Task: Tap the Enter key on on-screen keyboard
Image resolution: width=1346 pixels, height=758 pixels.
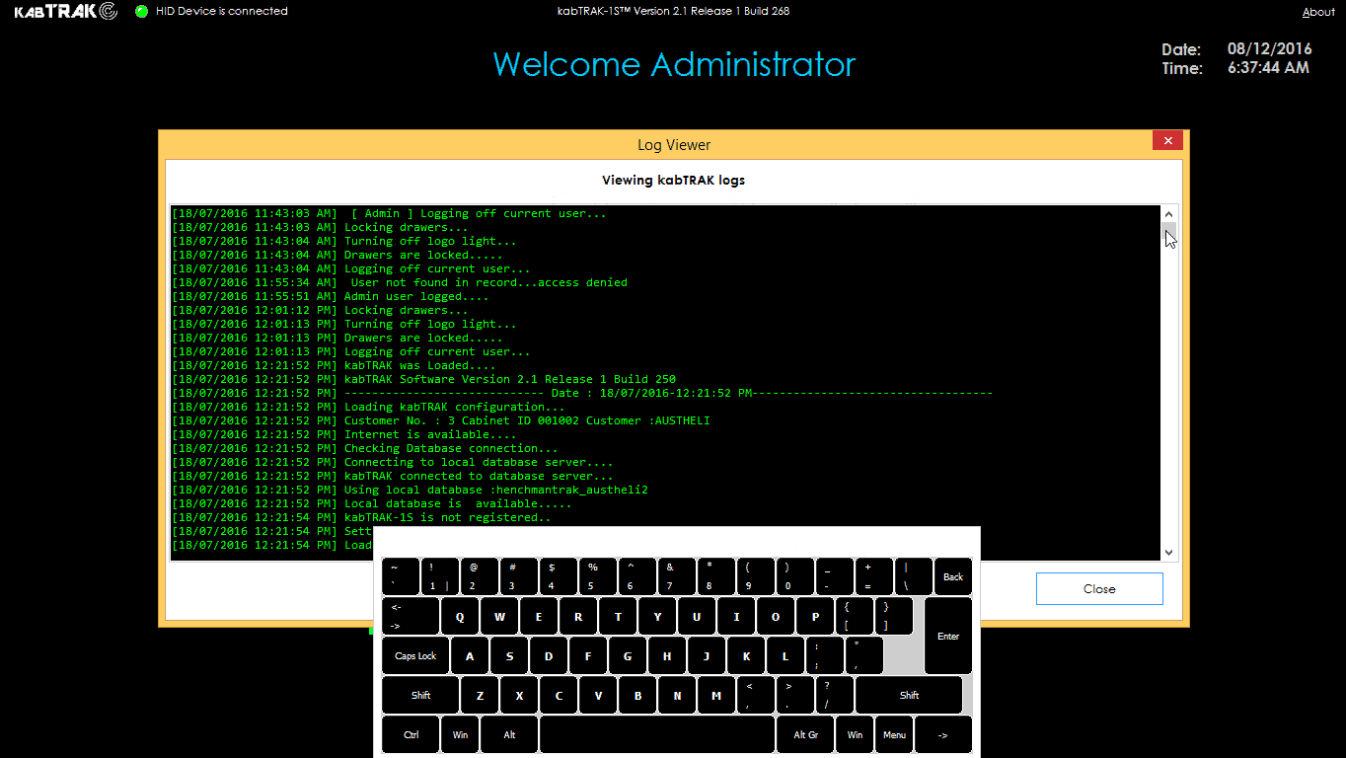Action: [948, 636]
